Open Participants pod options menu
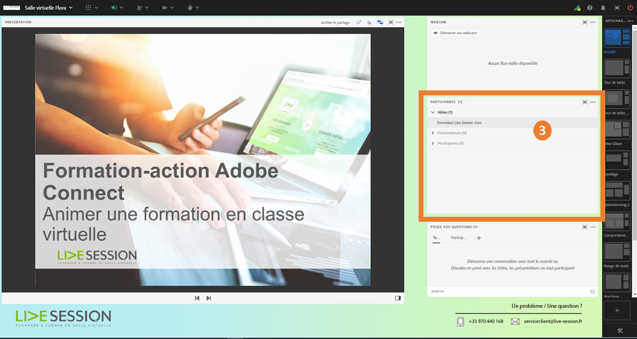The width and height of the screenshot is (637, 339). click(592, 102)
